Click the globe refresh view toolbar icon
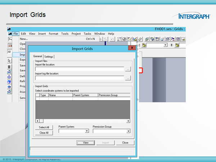The height and width of the screenshot is (162, 216). click(x=152, y=39)
